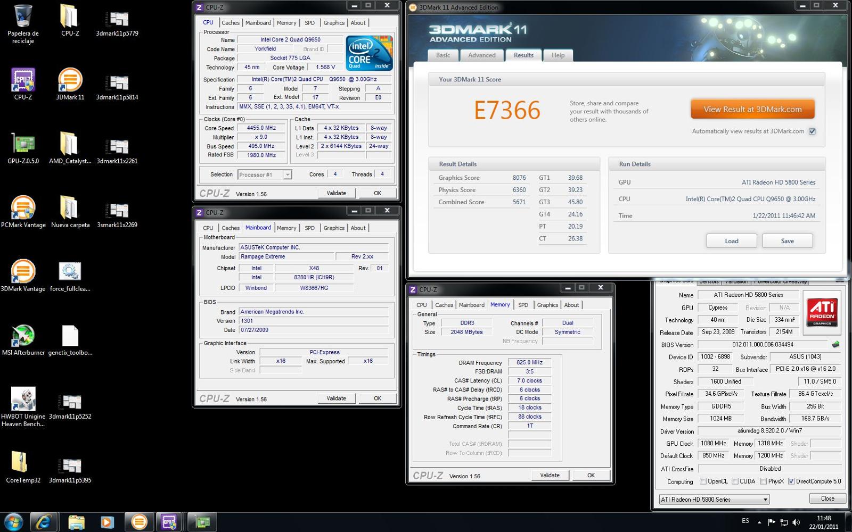852x532 pixels.
Task: Switch to 3DMark 11 taskbar button
Action: pos(139,522)
